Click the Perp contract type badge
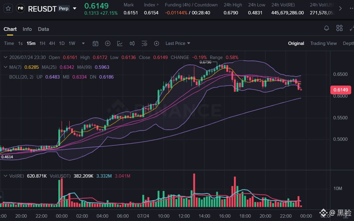The image size is (354, 221). point(64,9)
